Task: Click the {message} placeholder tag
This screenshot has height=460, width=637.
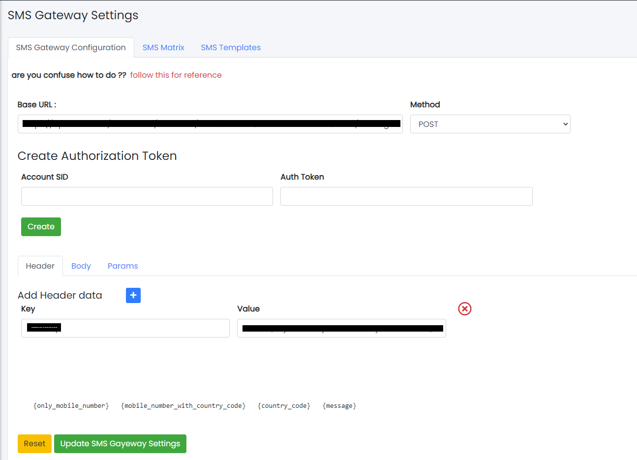Action: pos(339,406)
